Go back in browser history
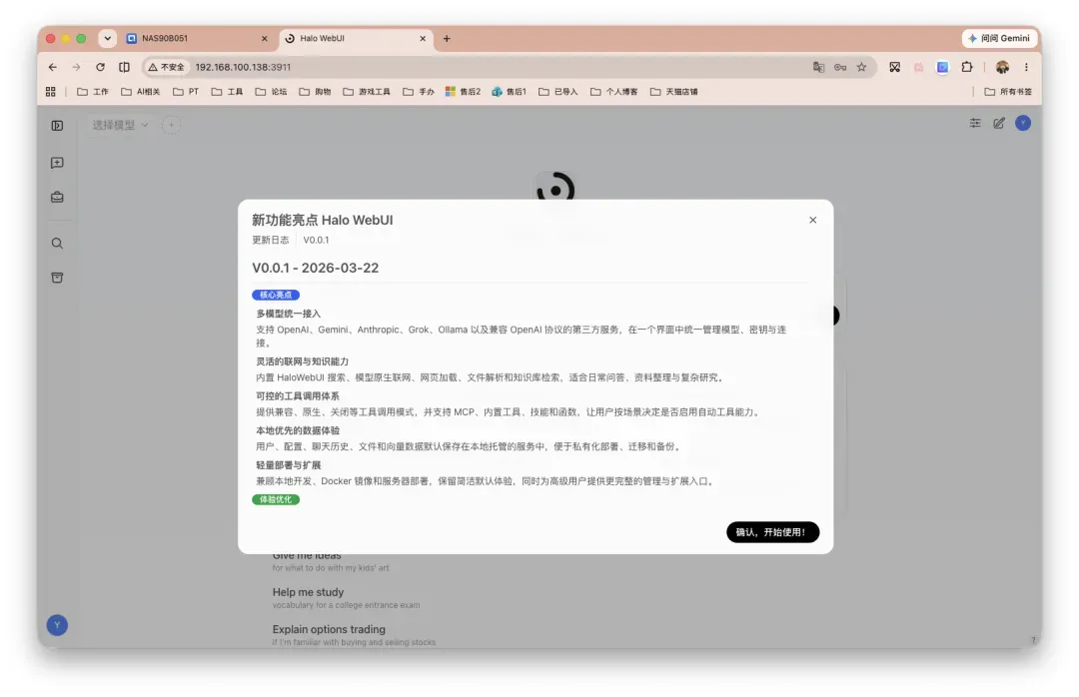The image size is (1079, 697). (x=53, y=68)
